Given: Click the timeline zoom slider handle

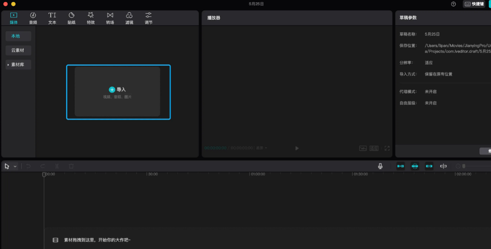Looking at the screenshot, I should click(x=464, y=166).
